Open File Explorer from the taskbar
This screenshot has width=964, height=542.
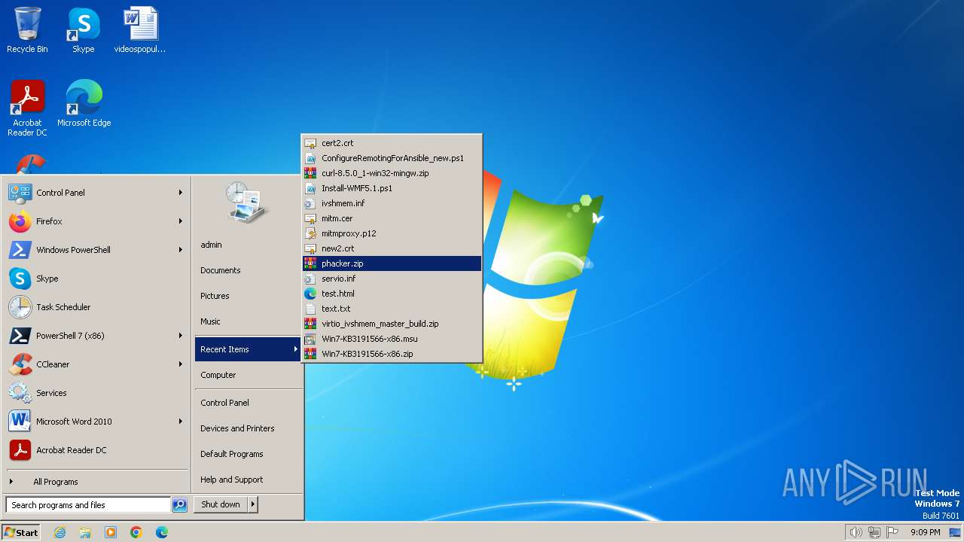[x=85, y=532]
